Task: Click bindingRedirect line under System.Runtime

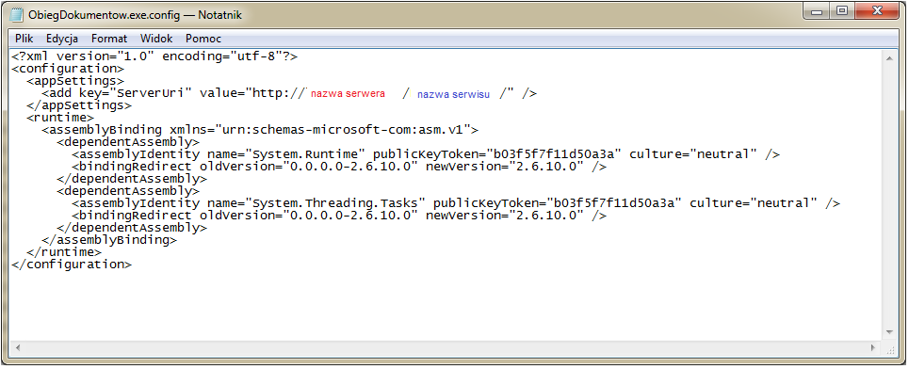Action: point(339,167)
